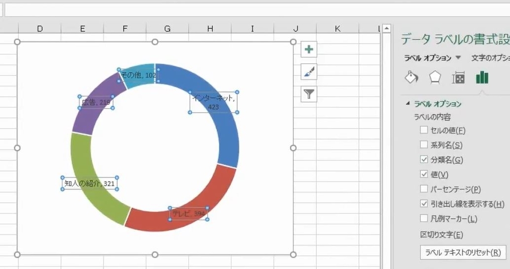Select column header K
Screen dimensions: 510x269
[x=338, y=28]
